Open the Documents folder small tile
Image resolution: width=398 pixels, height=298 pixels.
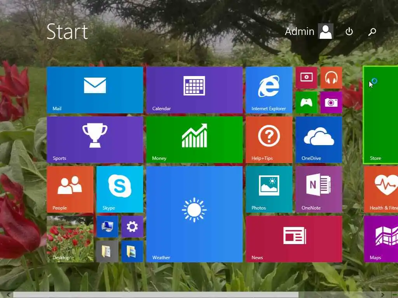coord(107,251)
